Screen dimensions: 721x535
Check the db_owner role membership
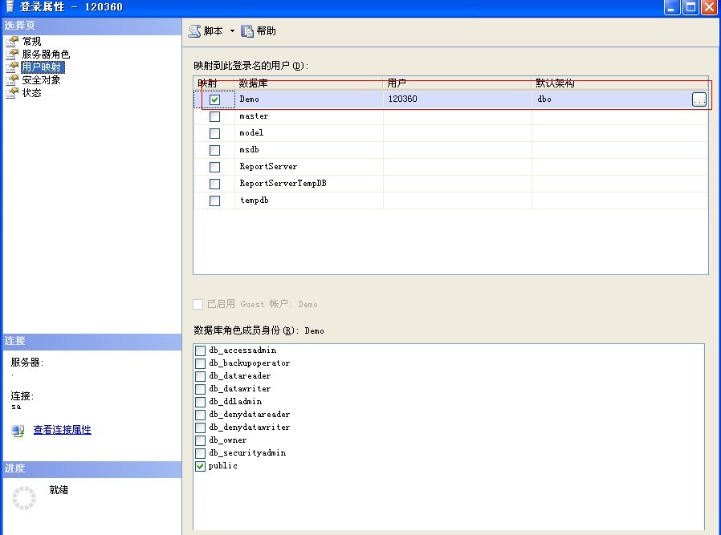point(198,440)
